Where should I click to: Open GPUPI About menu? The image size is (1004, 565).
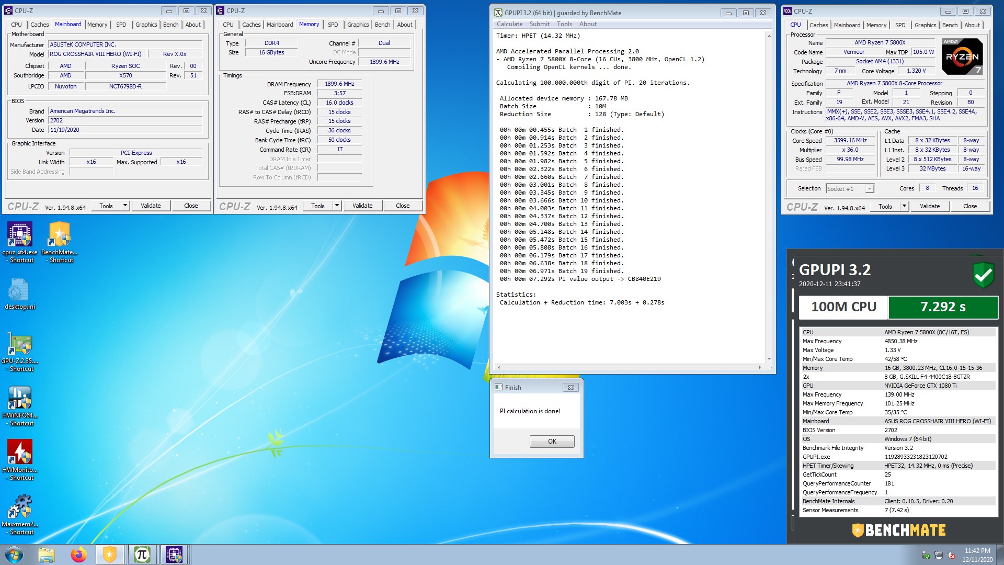point(588,24)
